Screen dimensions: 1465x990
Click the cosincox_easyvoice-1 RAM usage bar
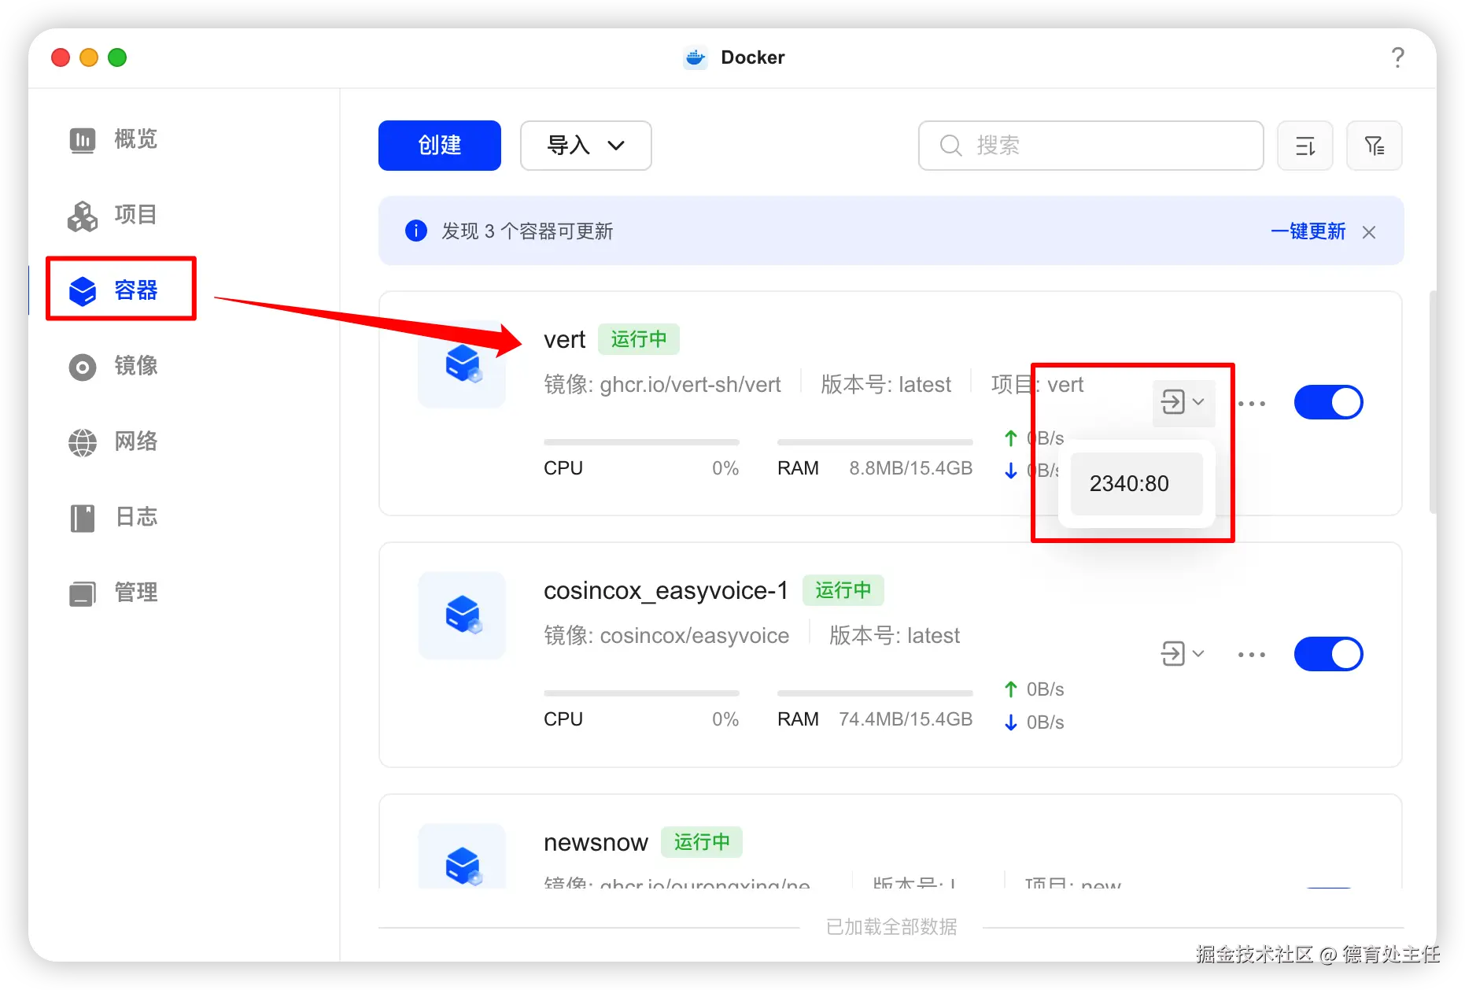click(875, 693)
